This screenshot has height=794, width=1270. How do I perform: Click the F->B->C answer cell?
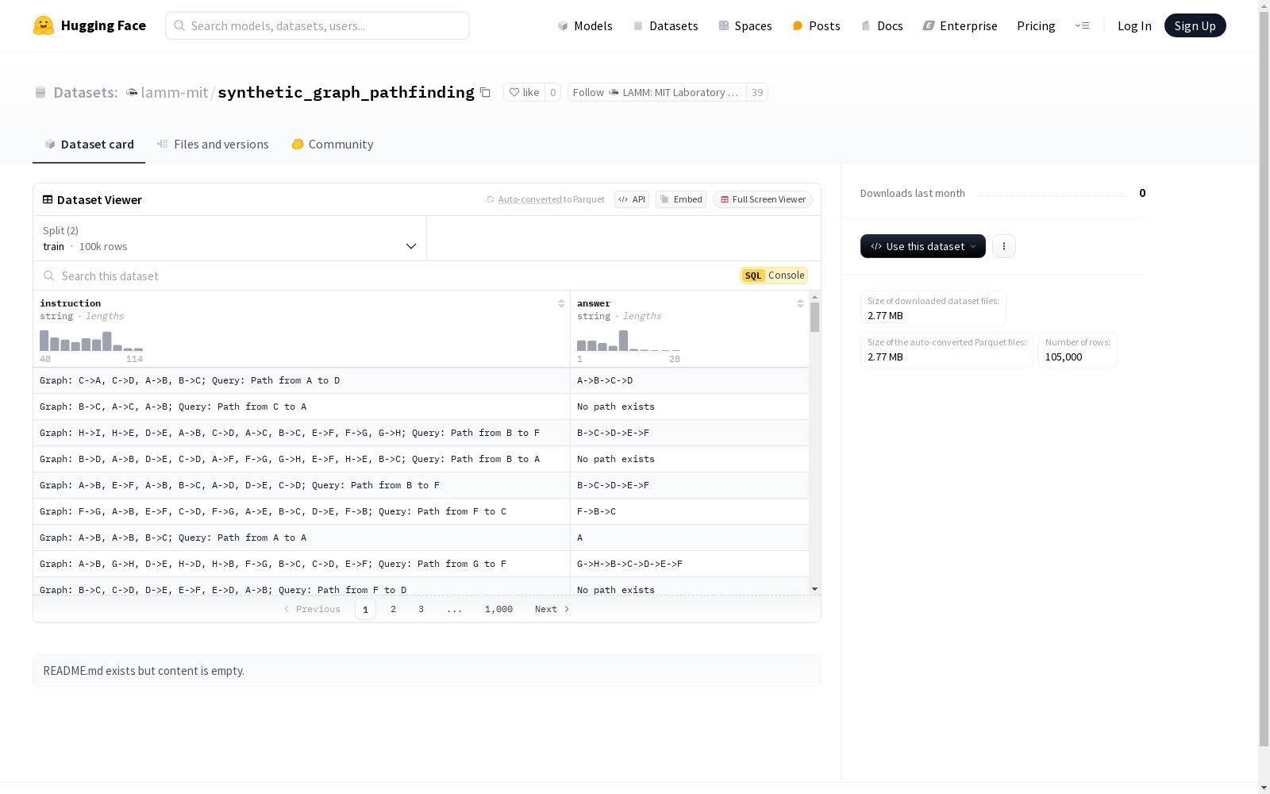click(689, 511)
